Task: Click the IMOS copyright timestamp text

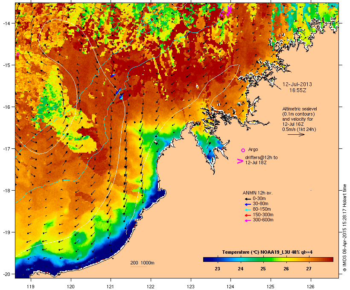Action: pos(344,228)
